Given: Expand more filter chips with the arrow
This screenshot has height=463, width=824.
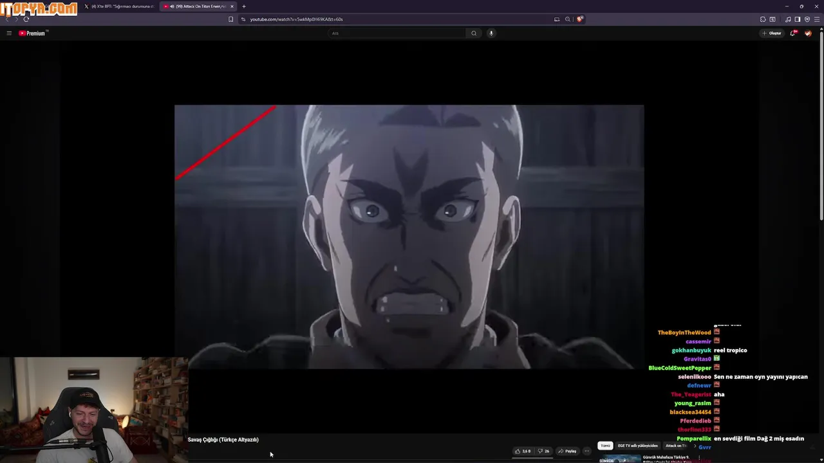Looking at the screenshot, I should click(x=695, y=446).
